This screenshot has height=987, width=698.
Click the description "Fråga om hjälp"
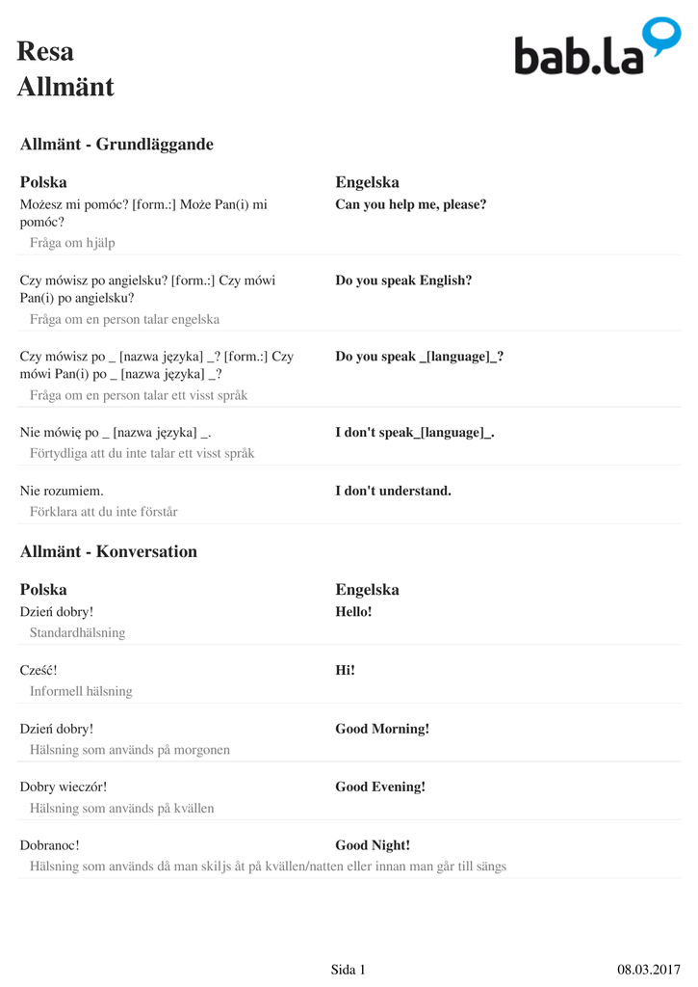coord(72,243)
